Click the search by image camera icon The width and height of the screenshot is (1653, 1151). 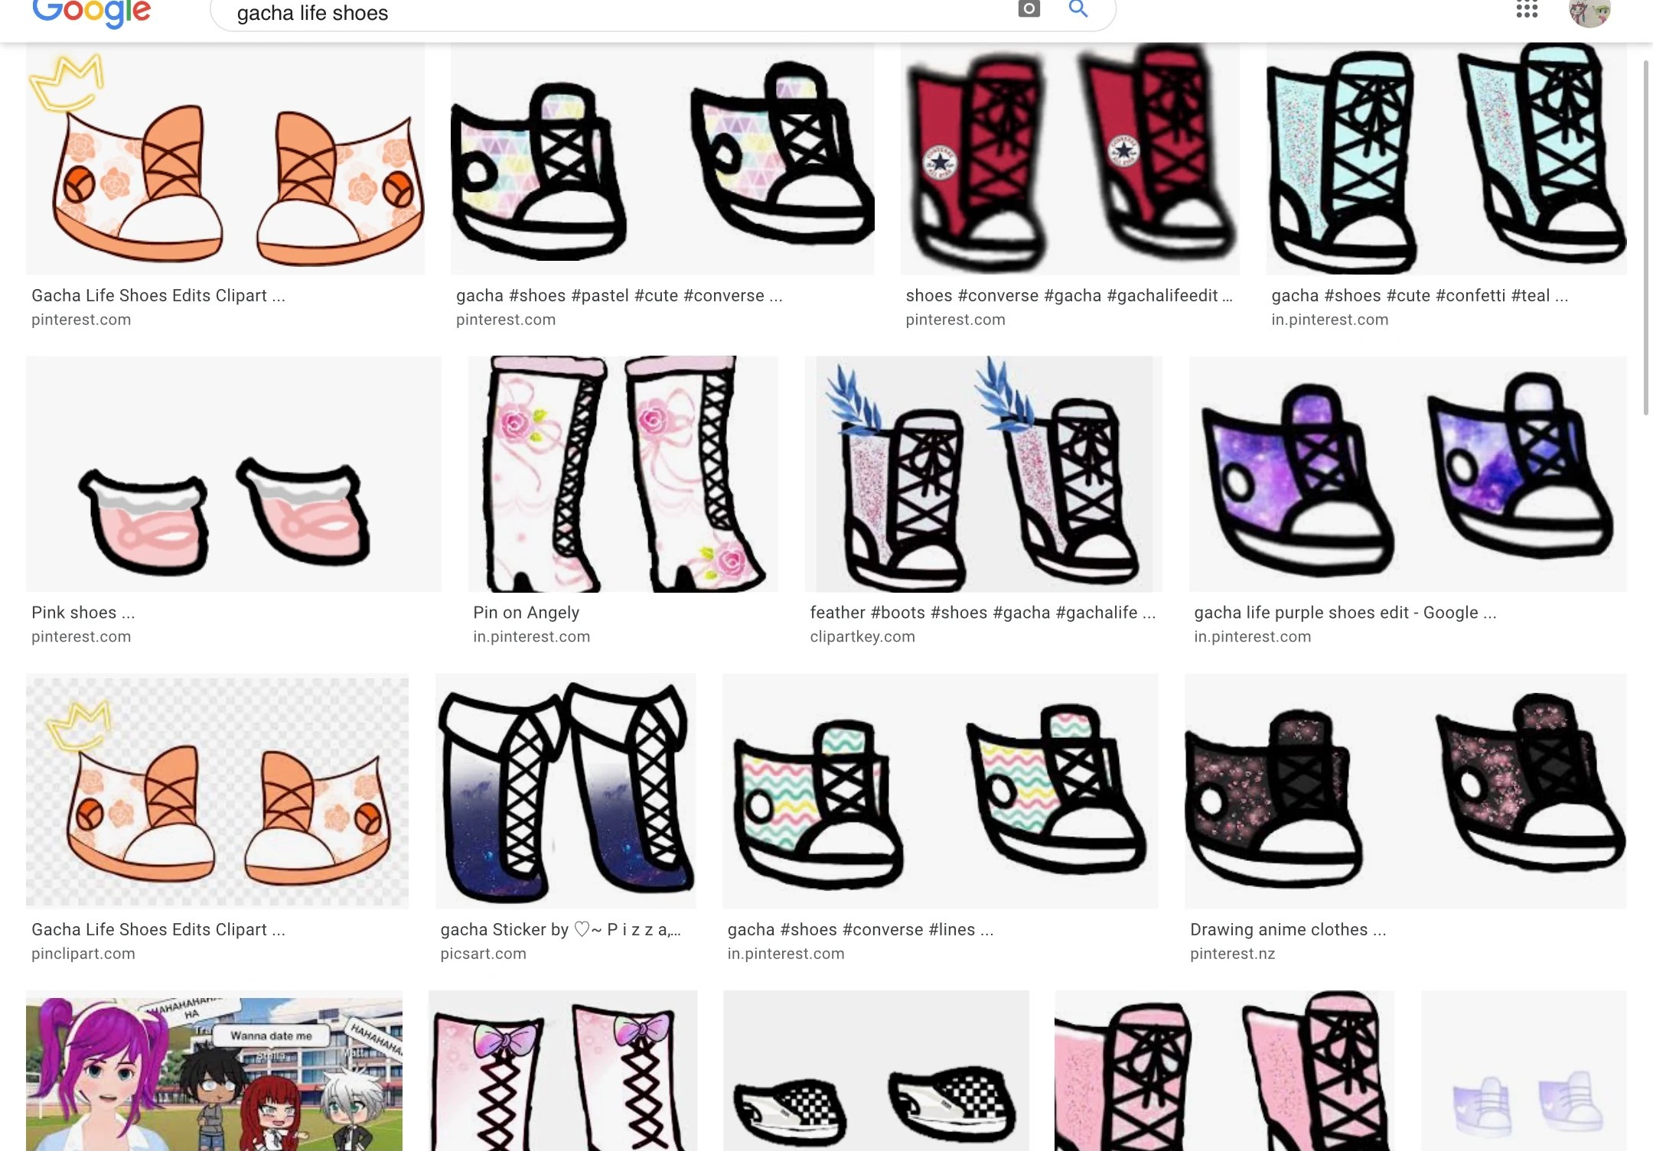(x=1029, y=9)
